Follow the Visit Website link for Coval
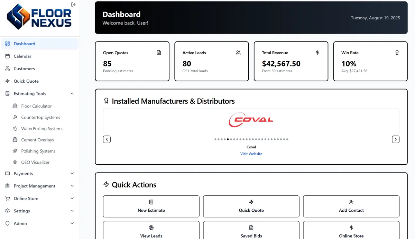This screenshot has height=239, width=415. coord(251,154)
